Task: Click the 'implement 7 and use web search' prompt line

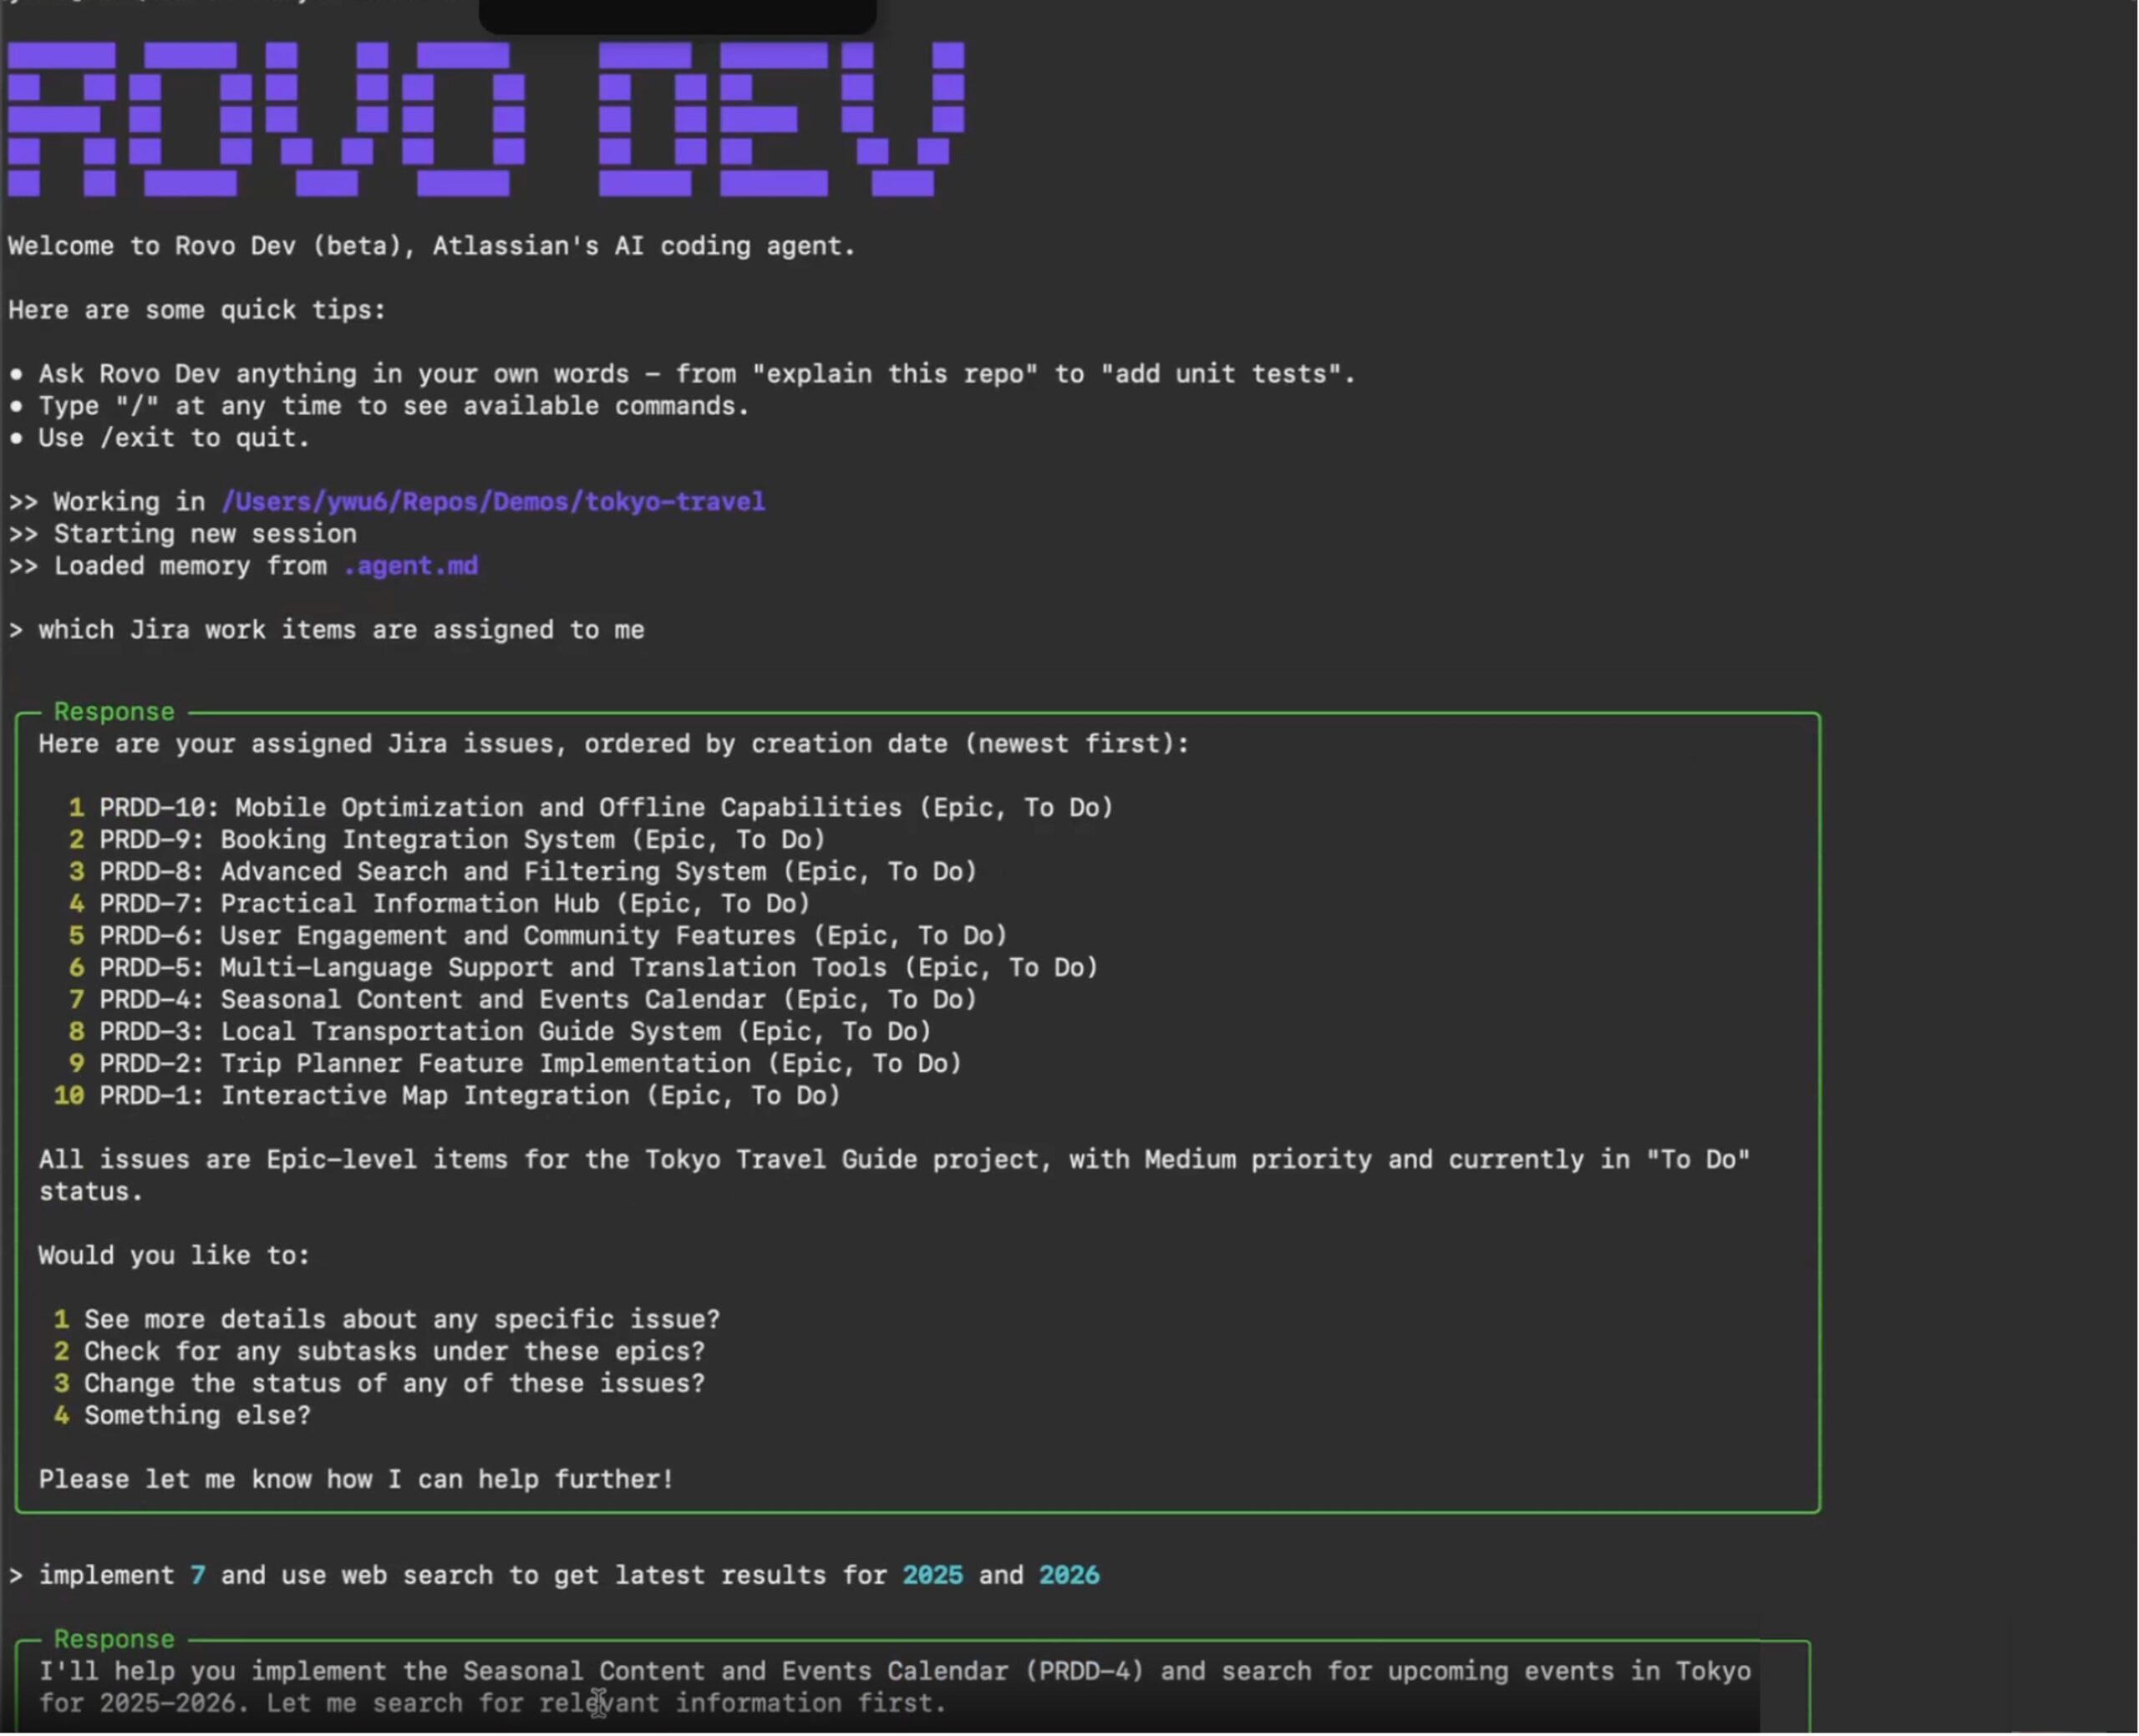Action: click(x=554, y=1576)
